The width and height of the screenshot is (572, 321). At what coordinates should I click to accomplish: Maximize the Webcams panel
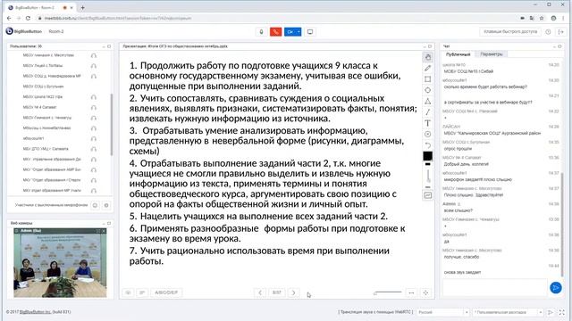pos(109,223)
